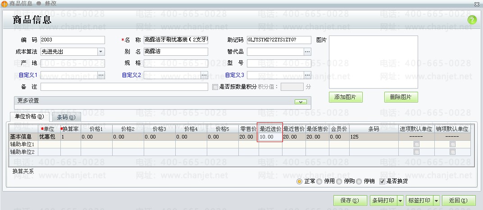Open the 成本算法 dropdown list
The image size is (483, 210).
tap(101, 52)
